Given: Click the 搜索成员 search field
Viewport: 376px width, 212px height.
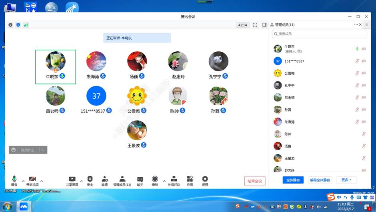Looking at the screenshot, I should point(319,34).
